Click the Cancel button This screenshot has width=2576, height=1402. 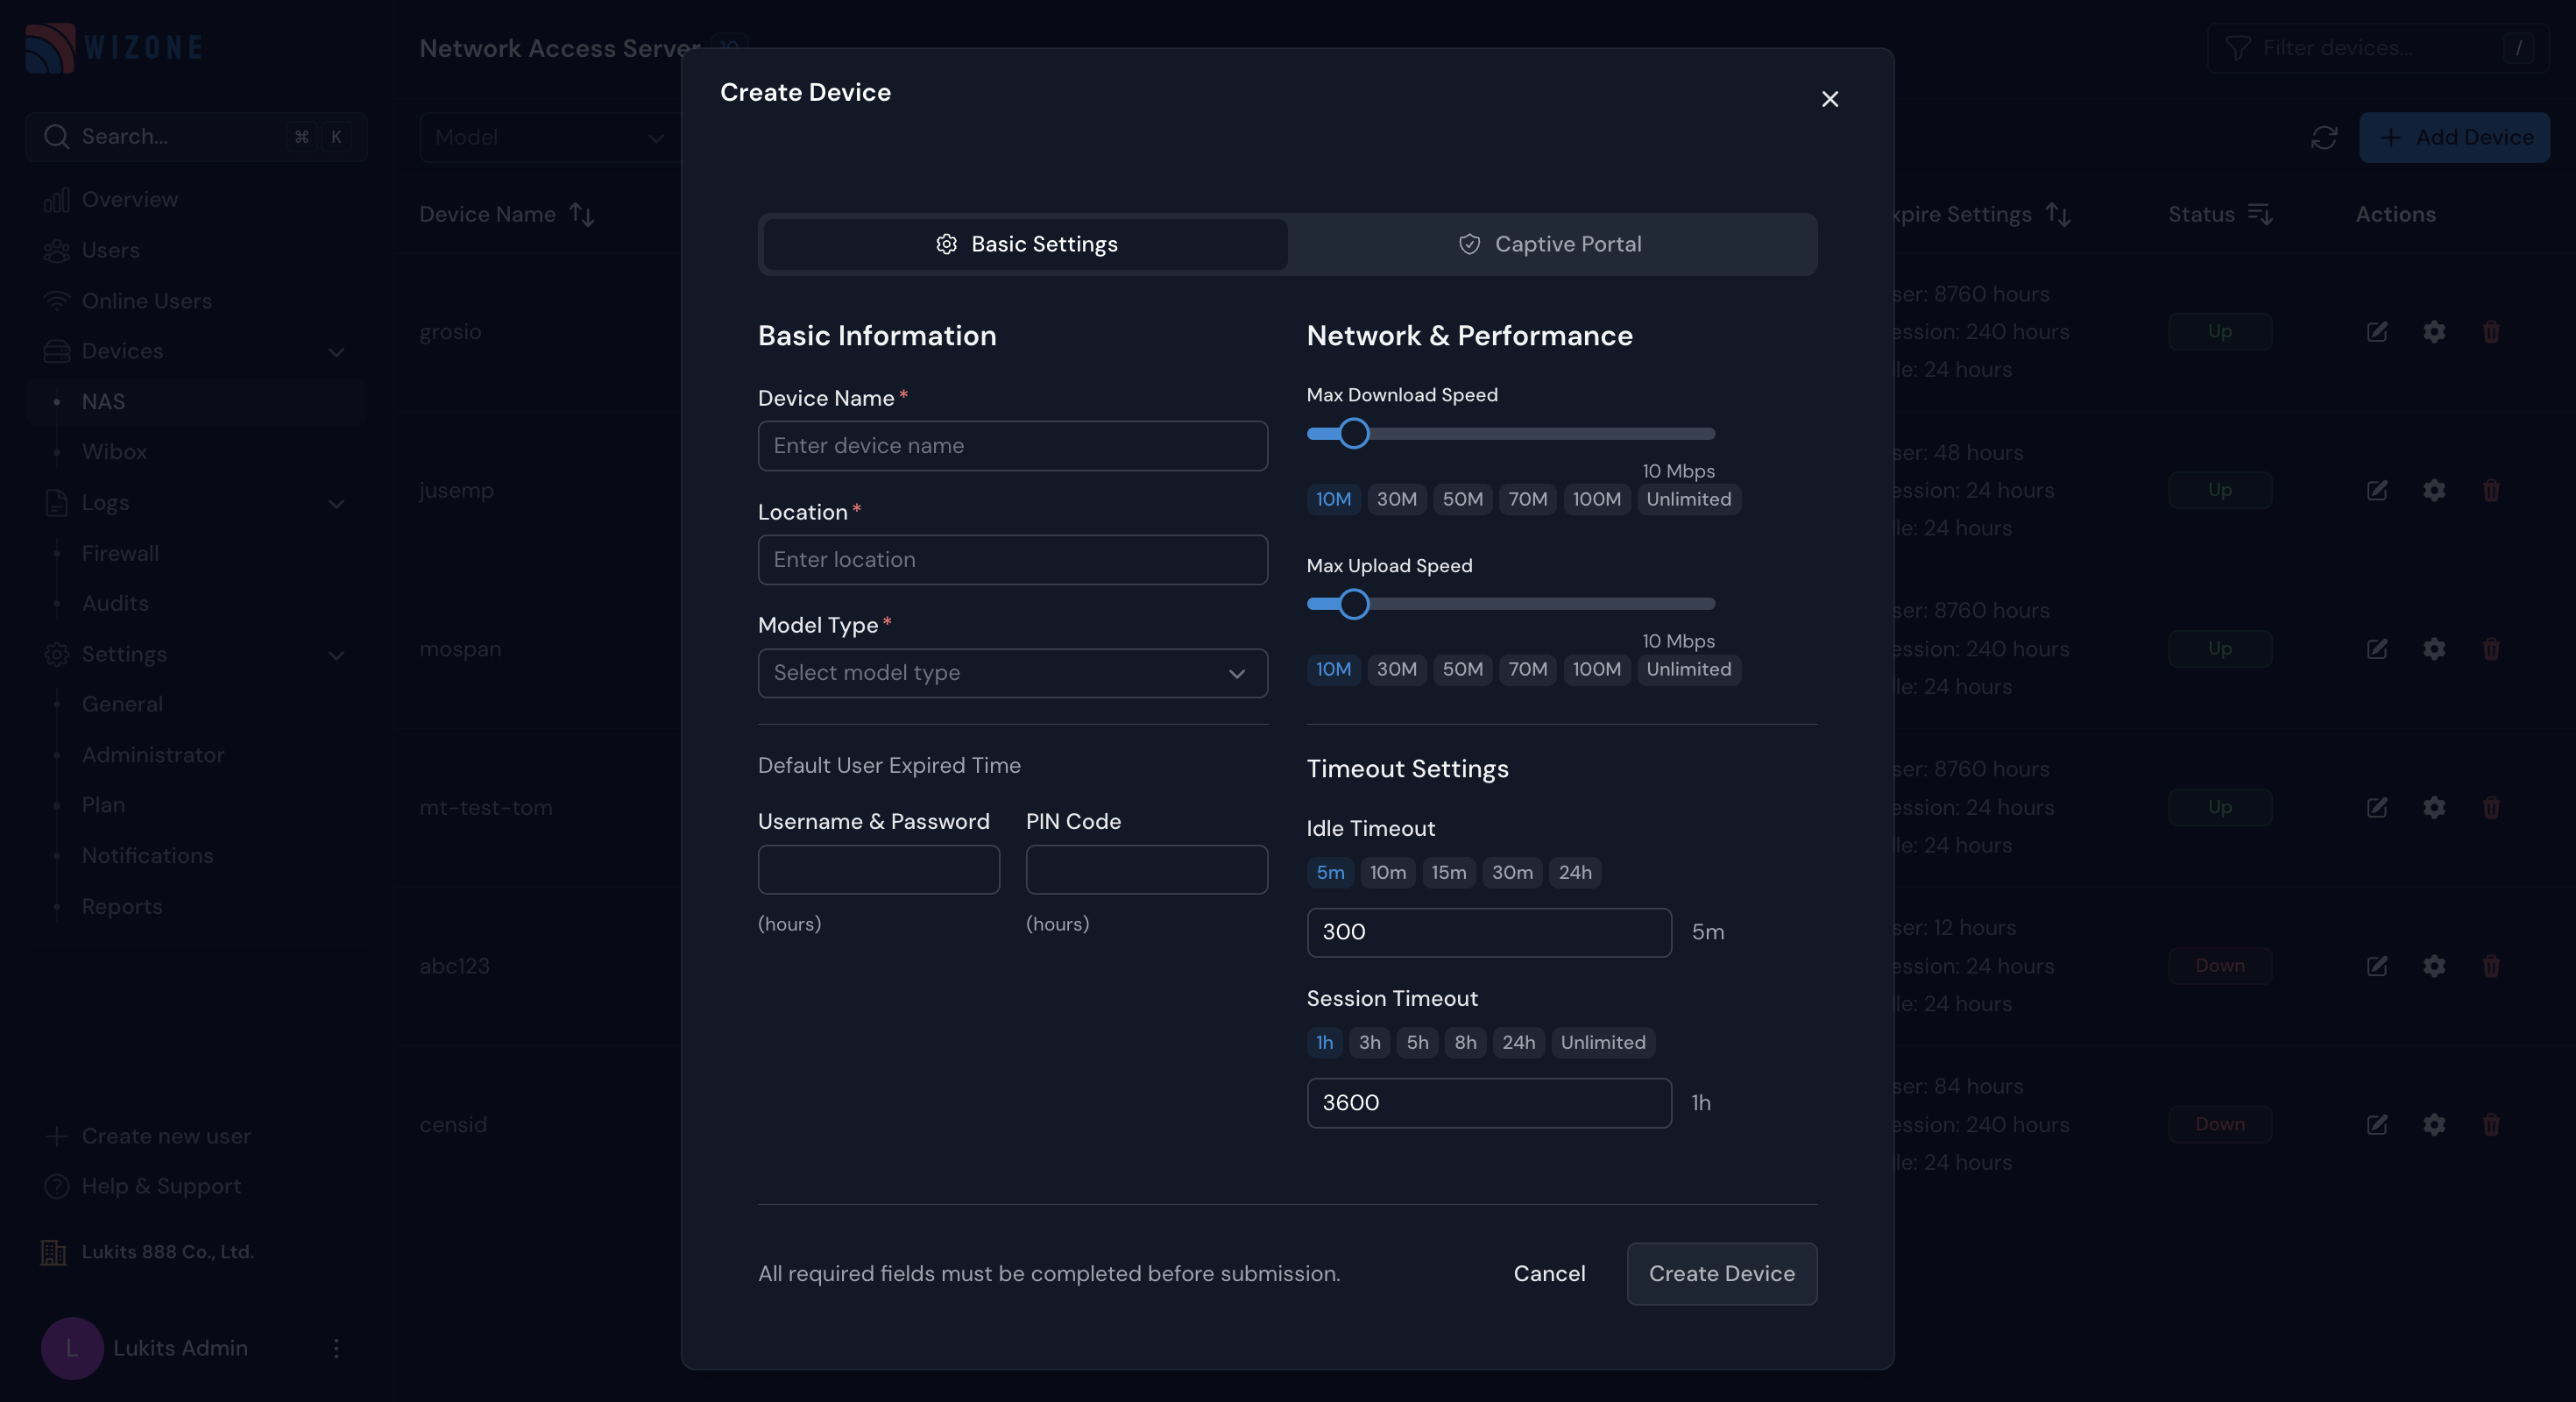tap(1549, 1273)
